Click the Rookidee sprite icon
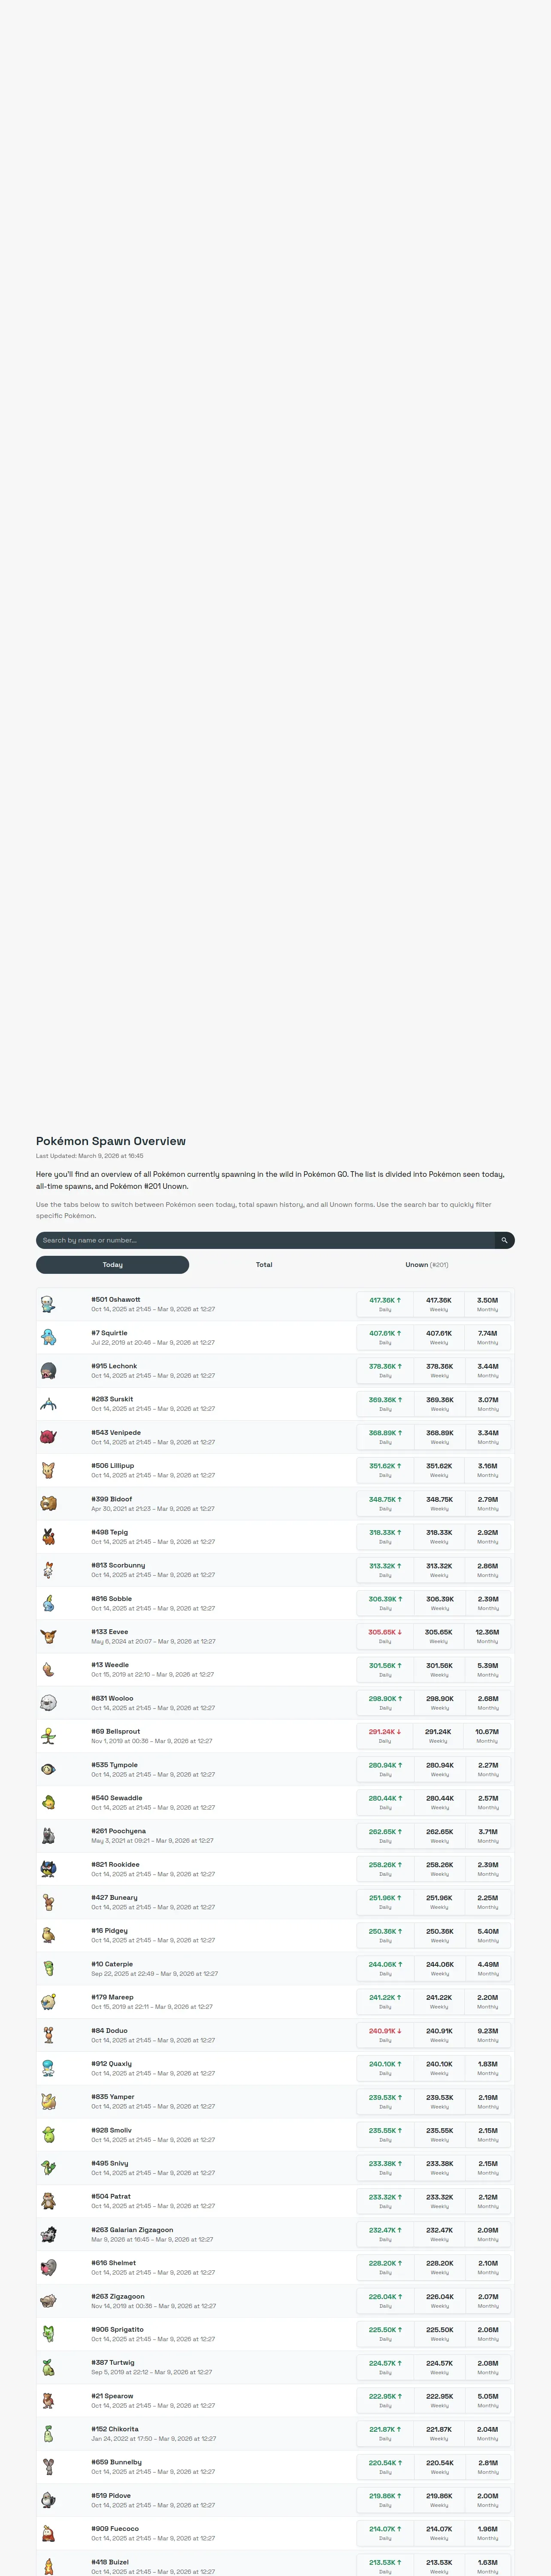 pos(48,1869)
